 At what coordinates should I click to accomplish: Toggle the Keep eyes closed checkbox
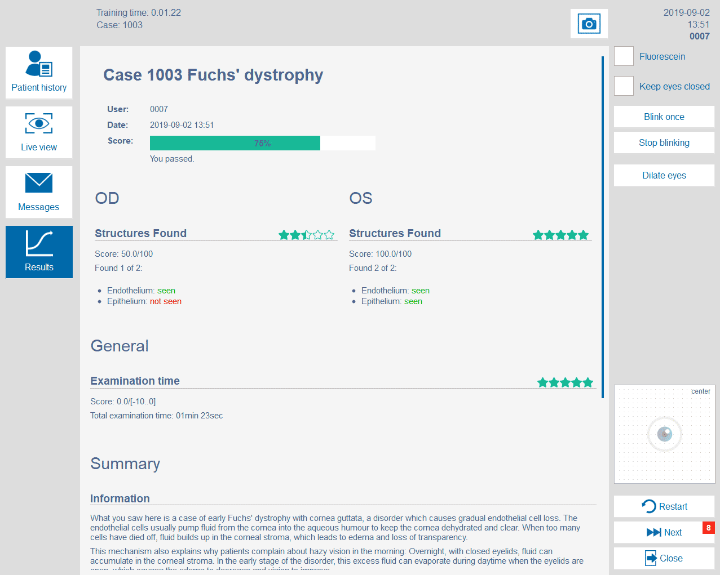coord(624,86)
